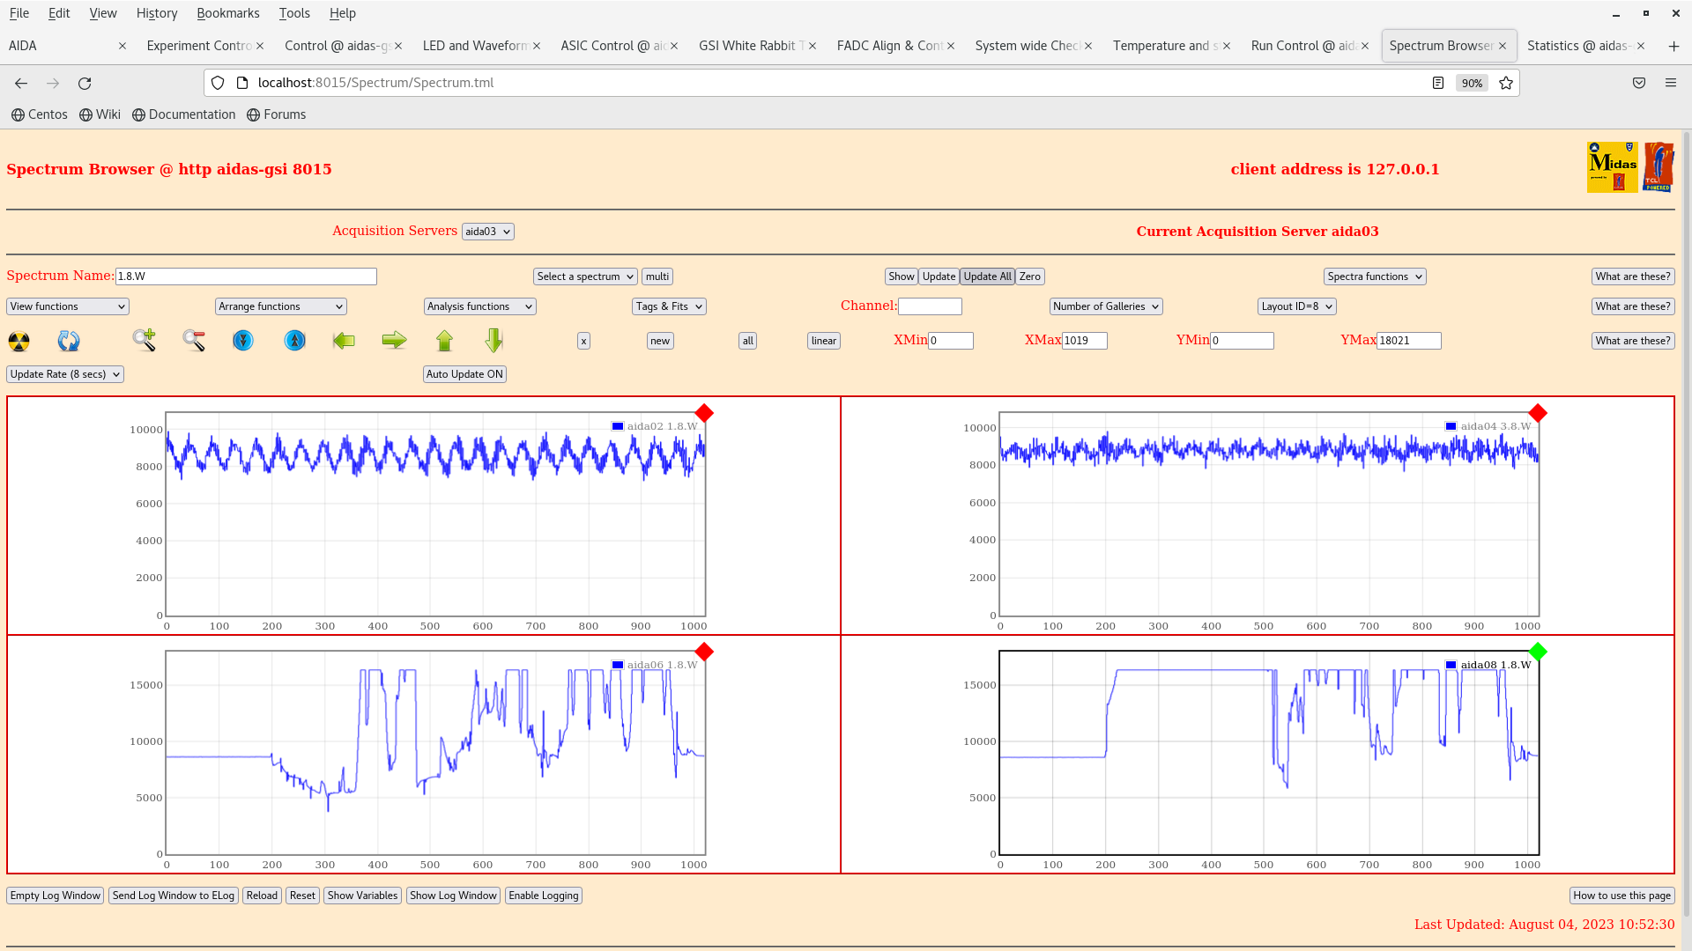Open the Bookmarks menu

227,13
